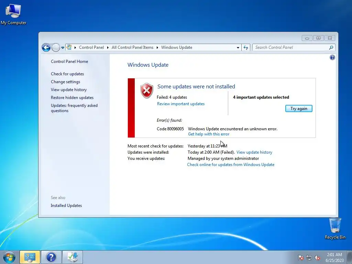Open Installed Updates under See also

[x=66, y=206]
